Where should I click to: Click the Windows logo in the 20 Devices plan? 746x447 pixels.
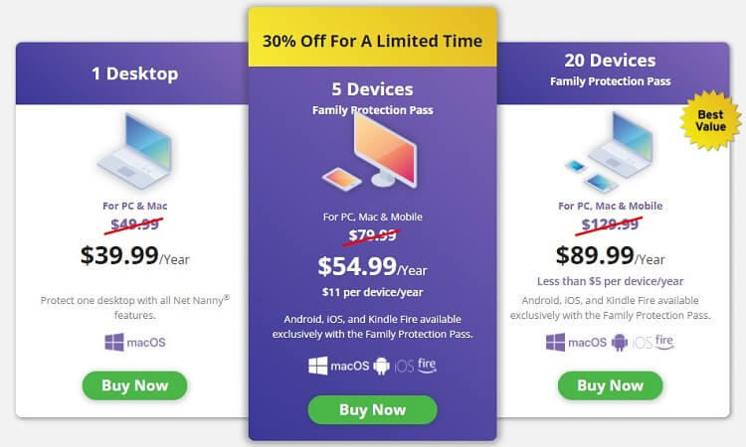(x=555, y=343)
